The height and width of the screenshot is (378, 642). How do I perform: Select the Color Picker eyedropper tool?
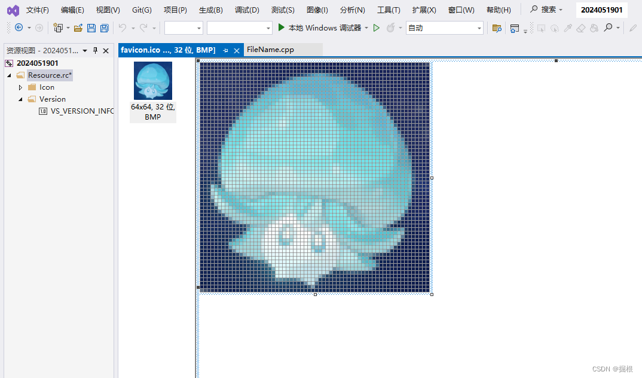coord(567,28)
